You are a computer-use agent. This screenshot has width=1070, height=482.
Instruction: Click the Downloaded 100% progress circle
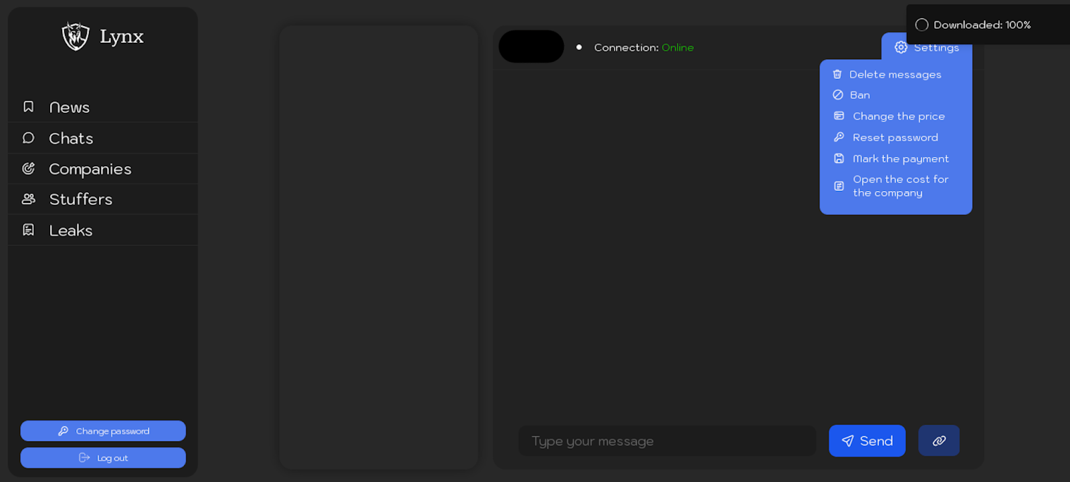click(922, 25)
